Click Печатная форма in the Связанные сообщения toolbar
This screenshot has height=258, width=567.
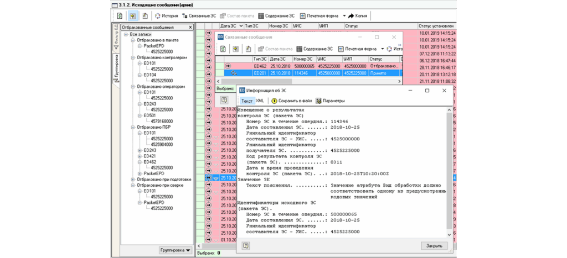pos(358,49)
